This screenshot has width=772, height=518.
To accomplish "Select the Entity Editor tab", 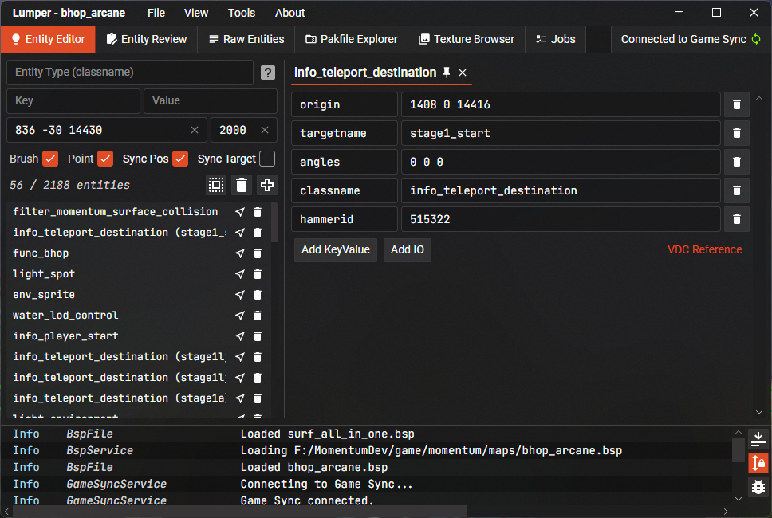I will 48,39.
